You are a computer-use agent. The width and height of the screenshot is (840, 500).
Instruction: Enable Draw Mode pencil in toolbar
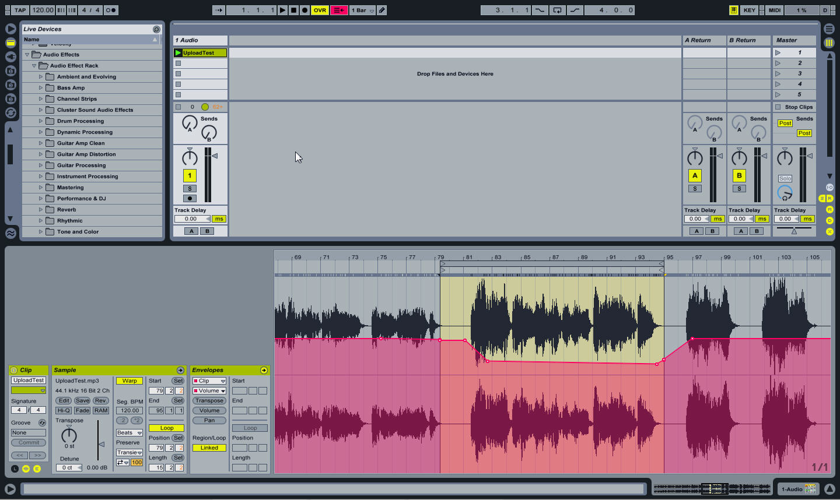(x=382, y=10)
